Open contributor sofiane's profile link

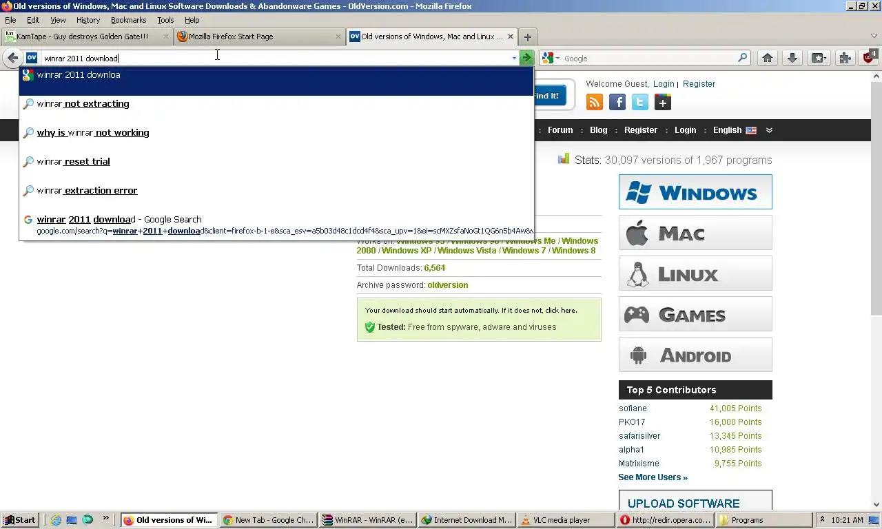(x=633, y=408)
